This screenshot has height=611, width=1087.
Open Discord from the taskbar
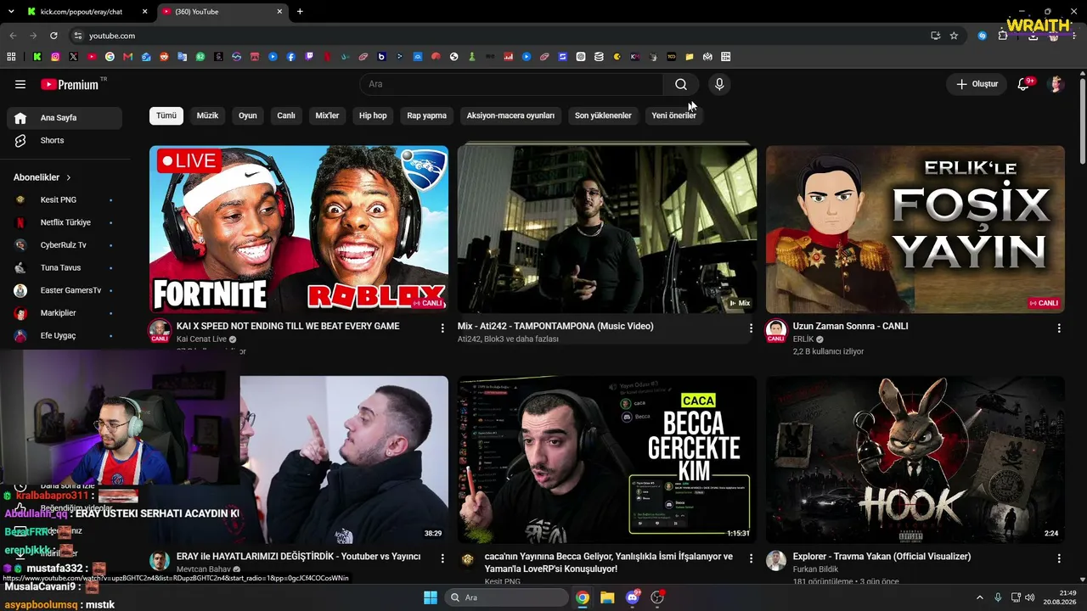(x=632, y=597)
